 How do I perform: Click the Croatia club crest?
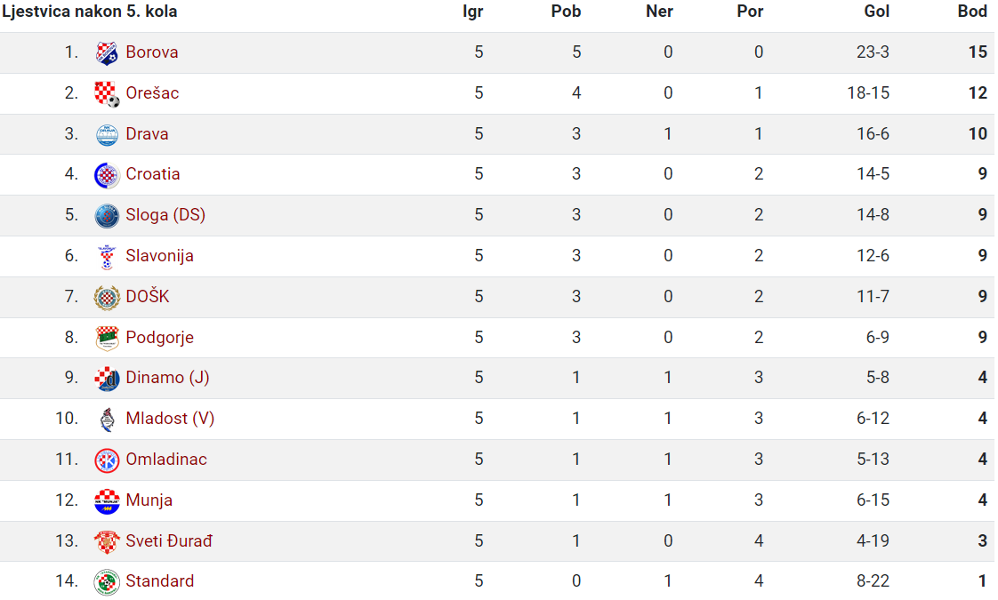106,175
